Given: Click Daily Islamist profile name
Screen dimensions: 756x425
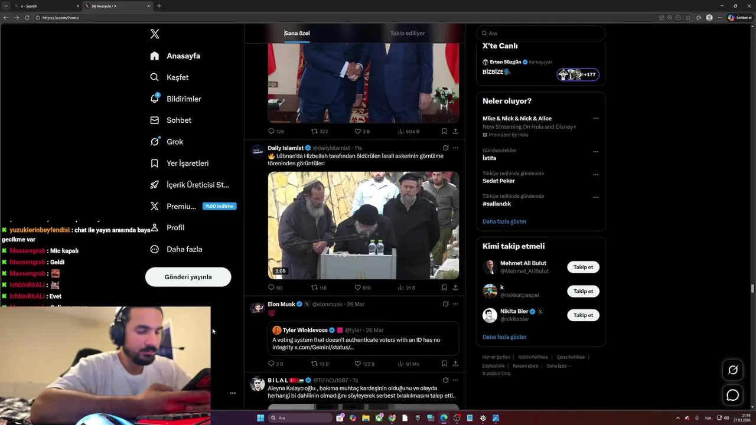Looking at the screenshot, I should (285, 148).
